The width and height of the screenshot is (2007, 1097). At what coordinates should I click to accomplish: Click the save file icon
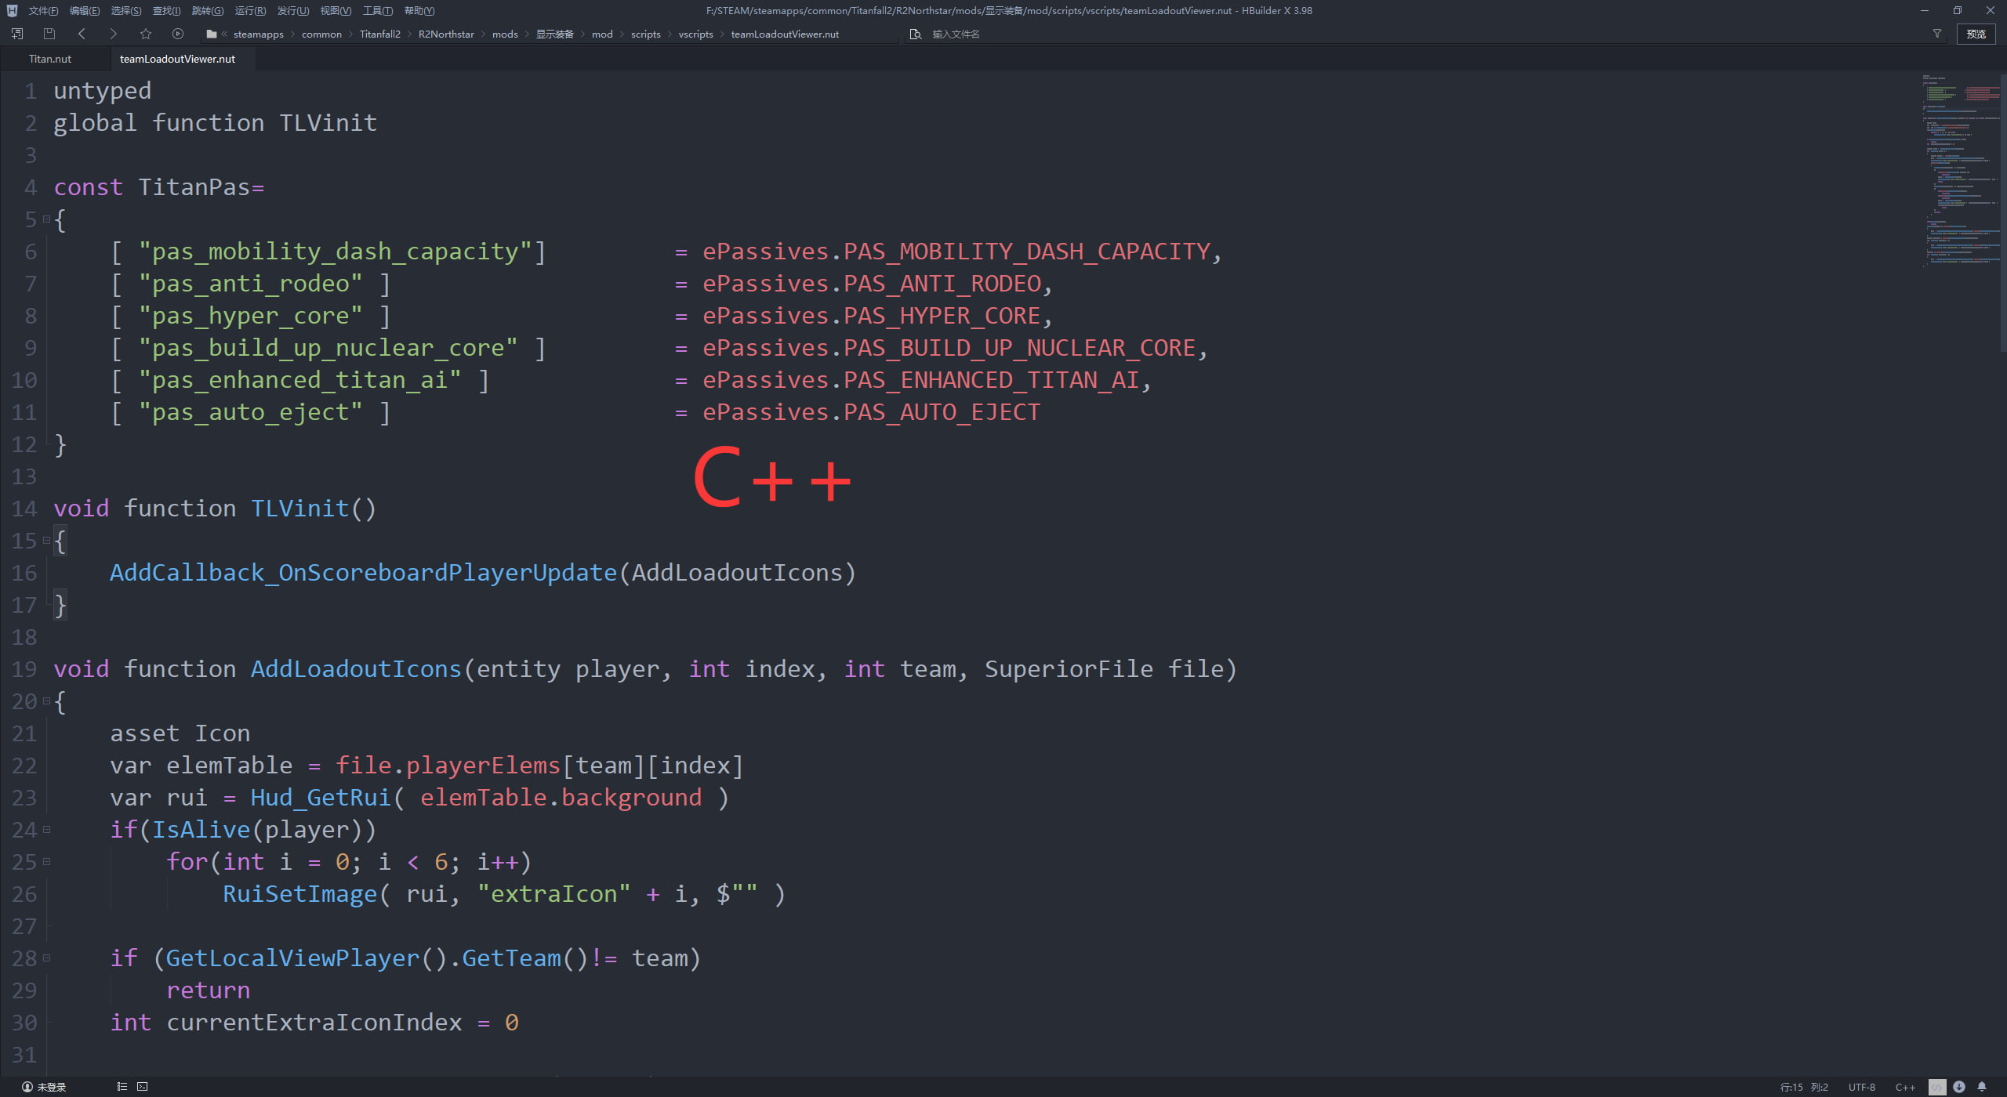coord(49,34)
